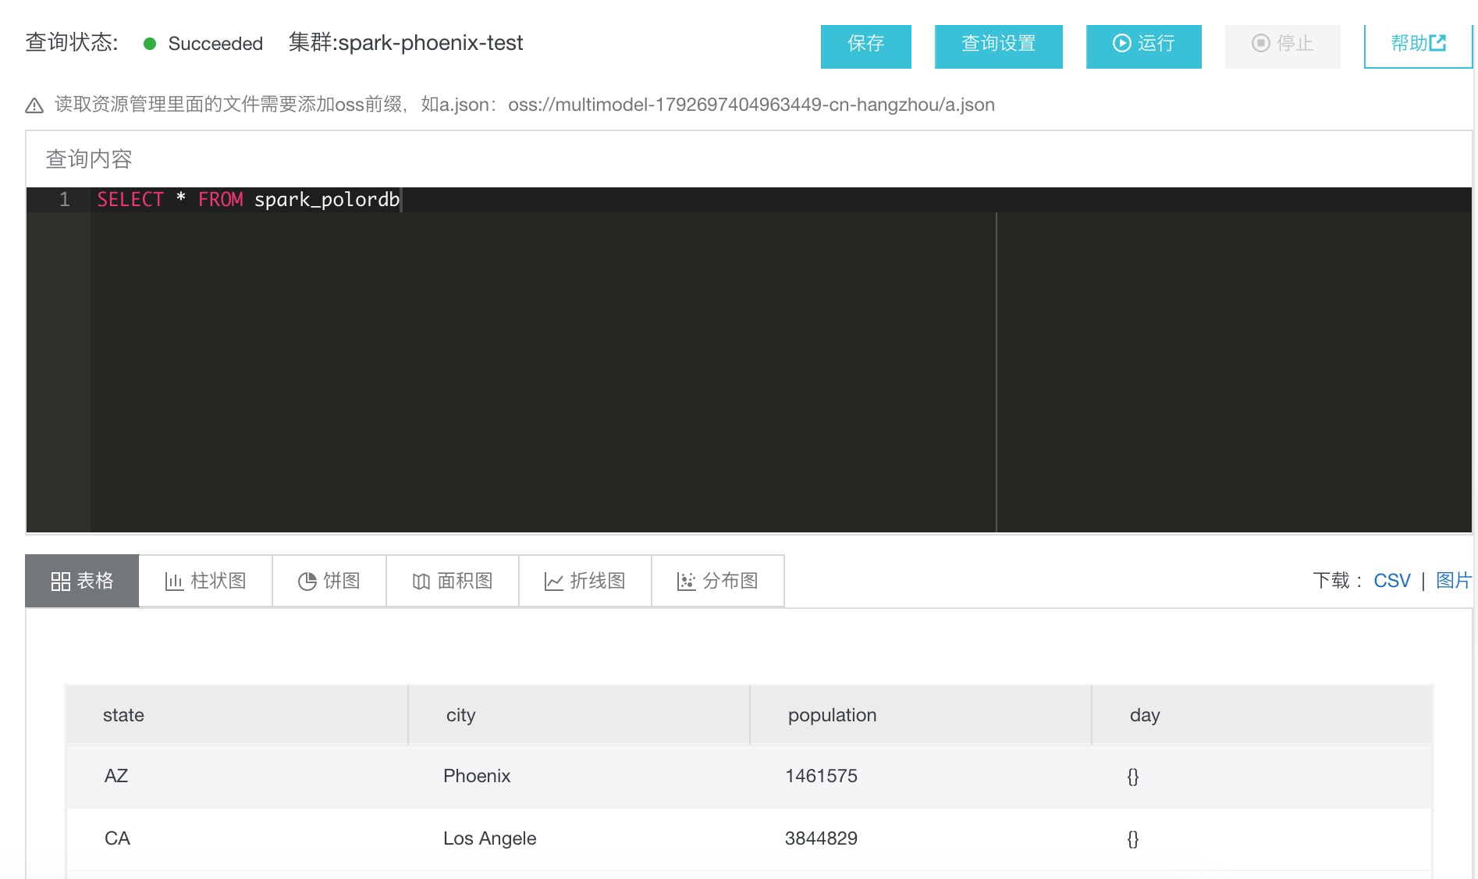The width and height of the screenshot is (1478, 879).
Task: Switch to the 折线图 line chart tab
Action: tap(584, 581)
